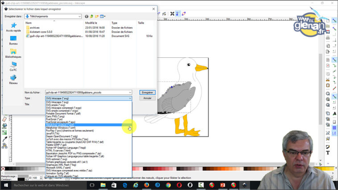The height and width of the screenshot is (190, 338).
Task: Open Accès rapide in the sidebar
Action: pos(13,27)
